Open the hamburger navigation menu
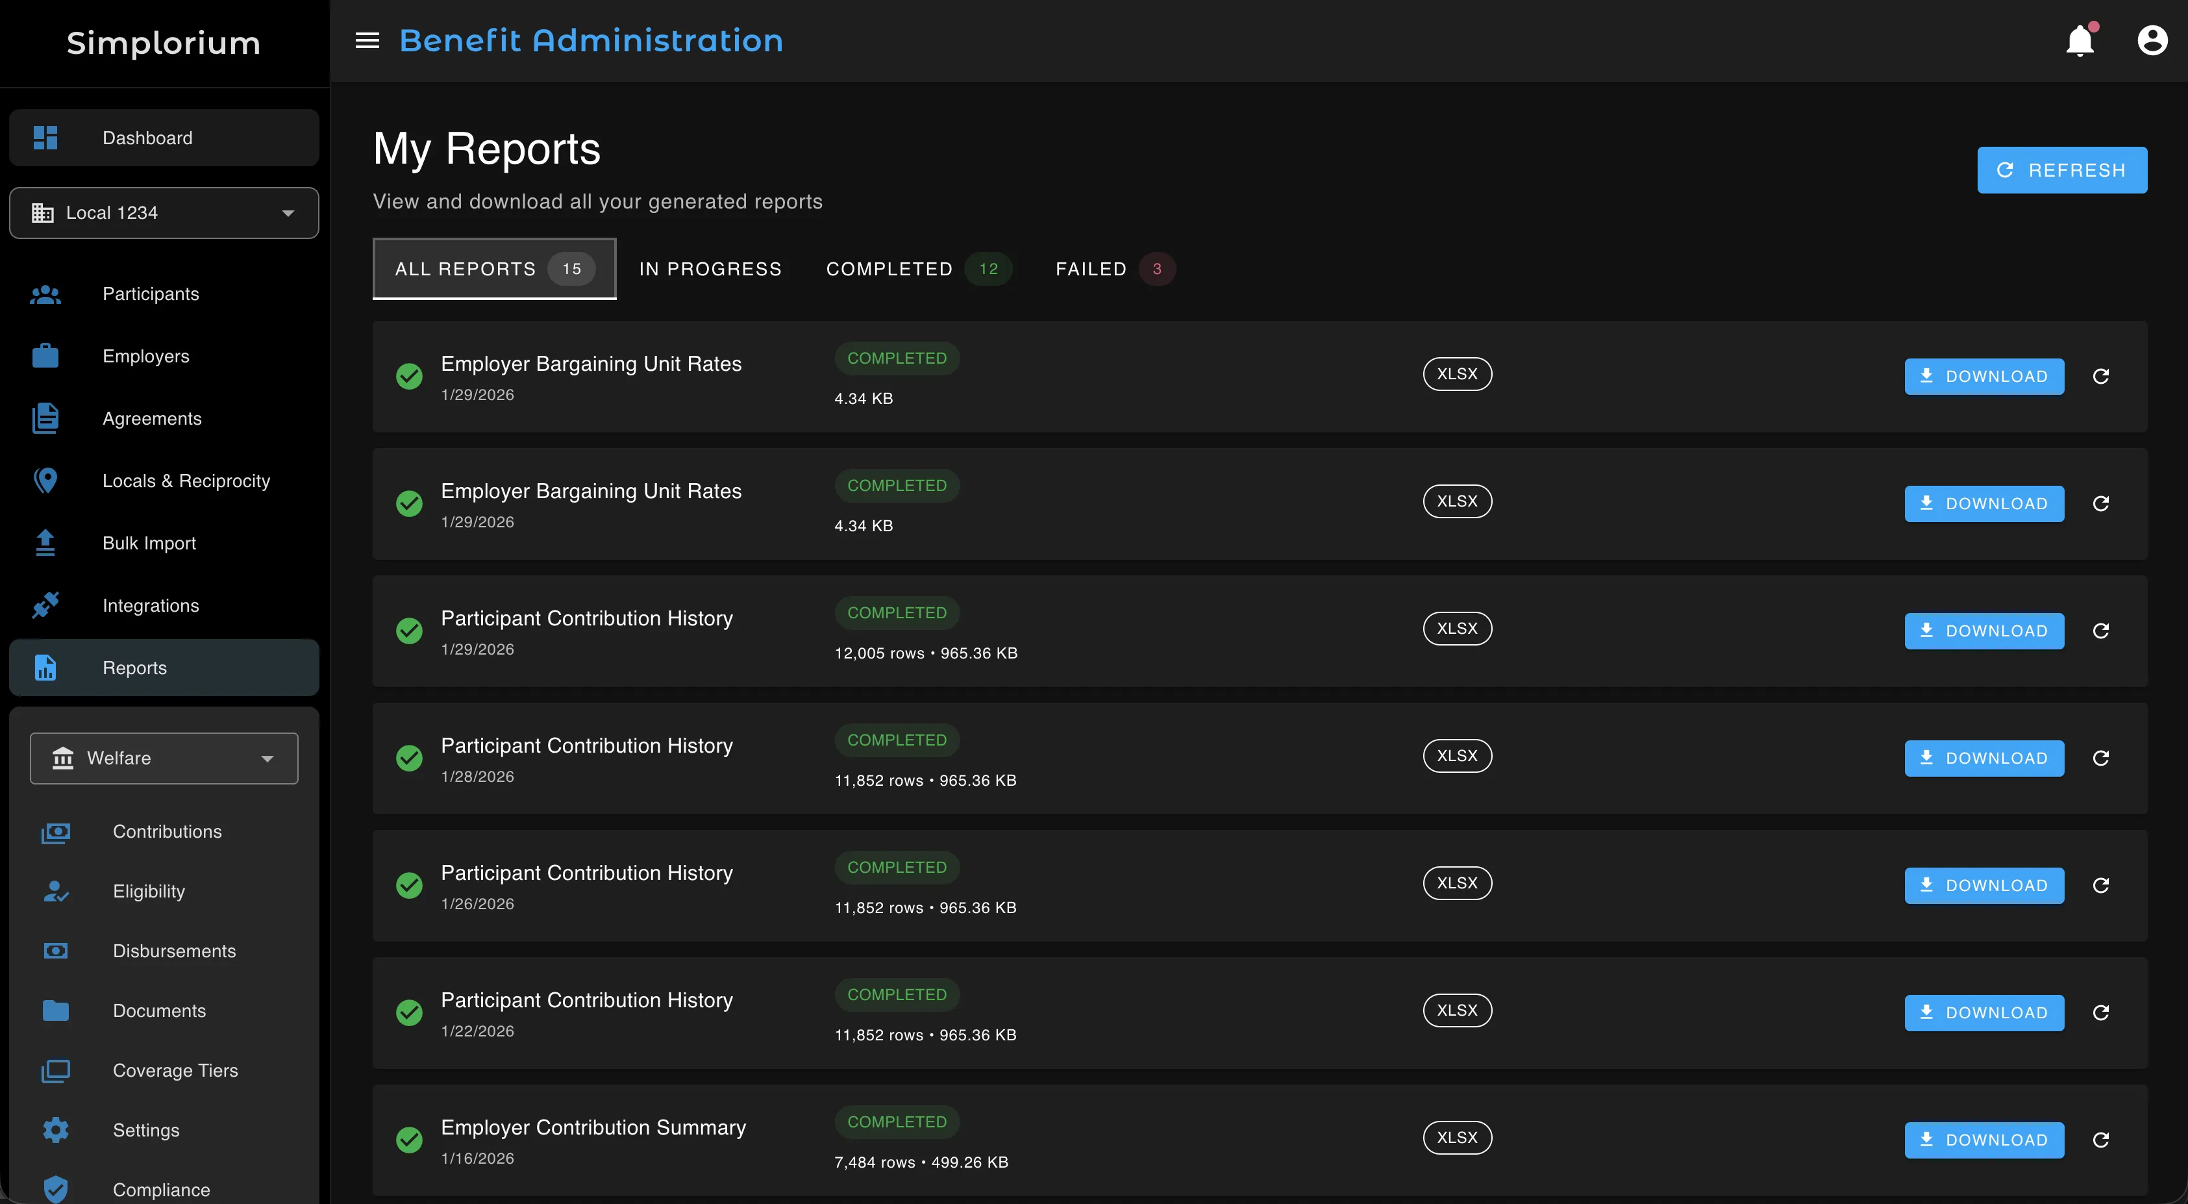The width and height of the screenshot is (2188, 1204). coord(367,40)
